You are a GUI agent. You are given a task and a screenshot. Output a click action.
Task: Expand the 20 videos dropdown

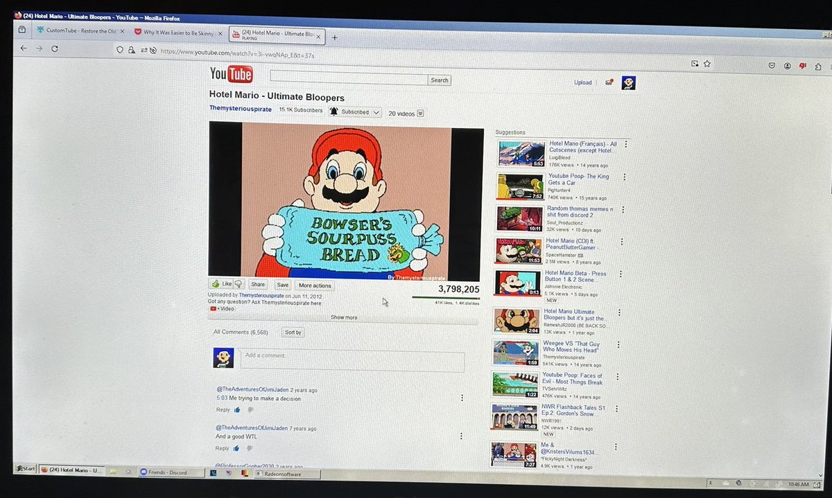pos(420,114)
